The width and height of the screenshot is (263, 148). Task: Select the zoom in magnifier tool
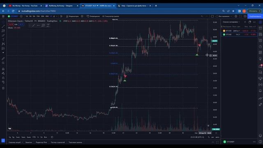tap(3, 63)
